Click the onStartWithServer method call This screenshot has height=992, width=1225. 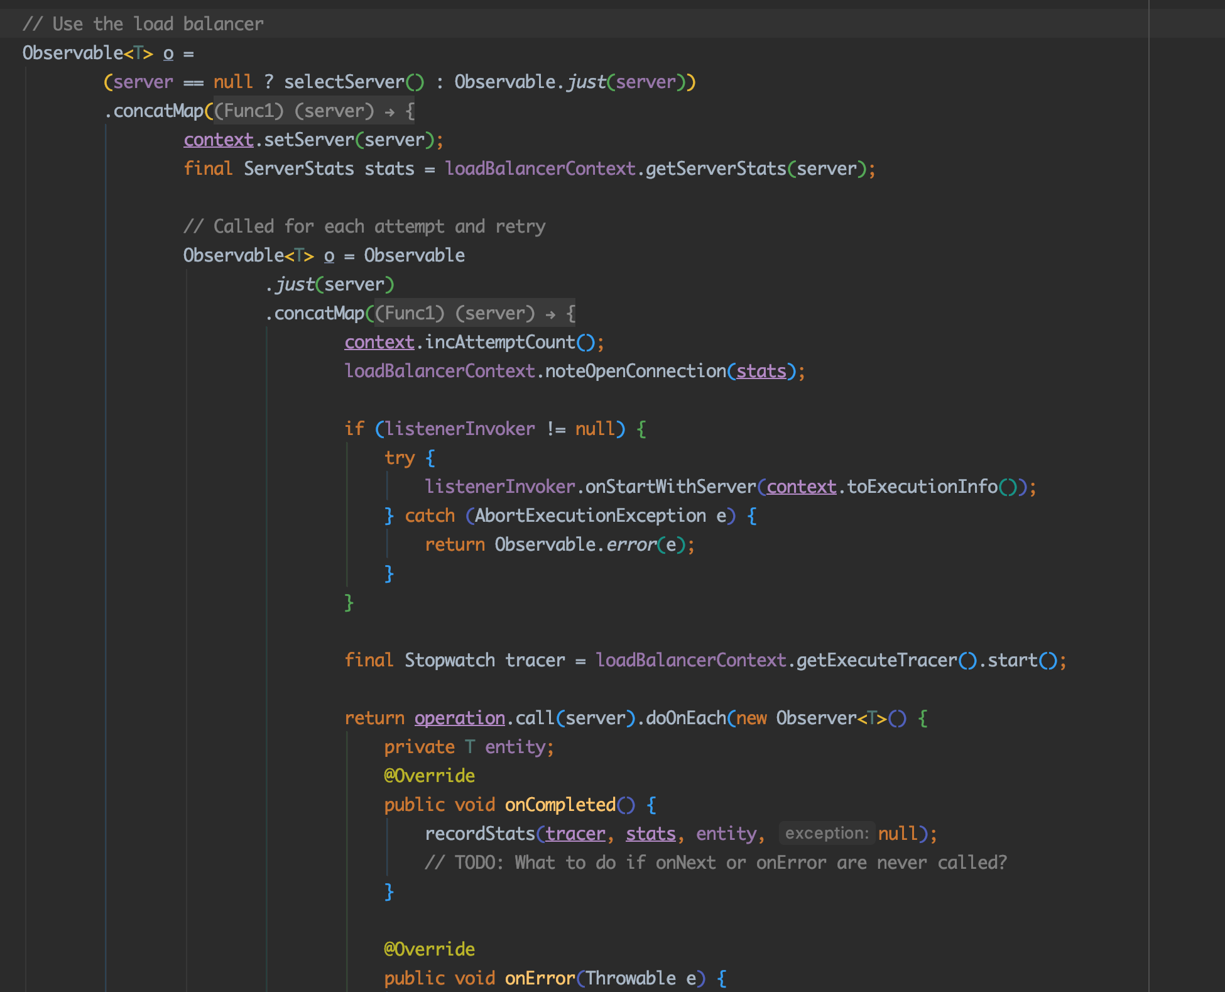coord(670,487)
